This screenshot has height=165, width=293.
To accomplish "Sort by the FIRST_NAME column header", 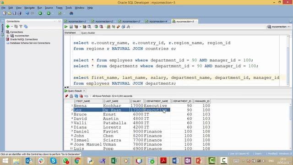I will pyautogui.click(x=88, y=101).
